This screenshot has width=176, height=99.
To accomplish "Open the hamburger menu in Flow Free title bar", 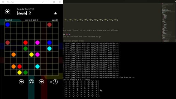I will click(3, 2).
